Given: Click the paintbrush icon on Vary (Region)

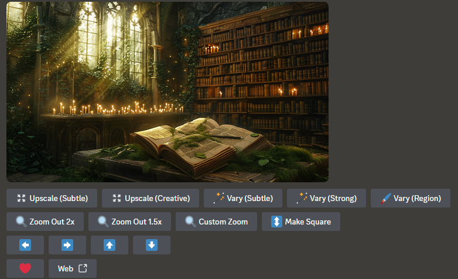Looking at the screenshot, I should [x=385, y=198].
